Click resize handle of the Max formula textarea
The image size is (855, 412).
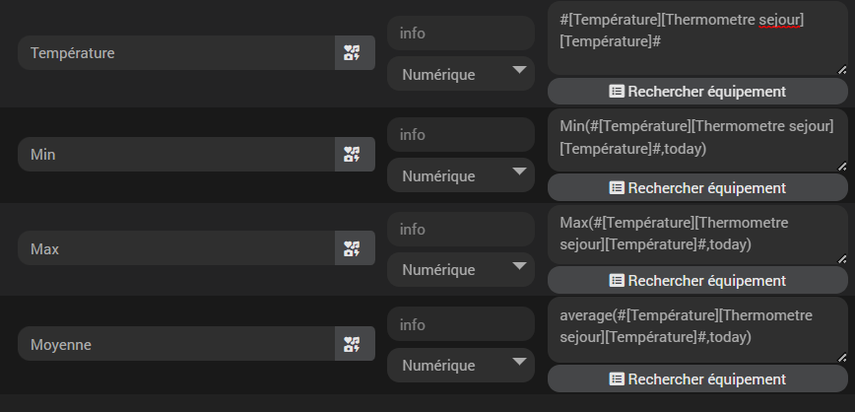[x=842, y=259]
